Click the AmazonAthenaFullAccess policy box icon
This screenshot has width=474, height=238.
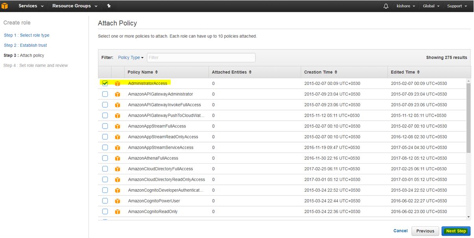point(117,158)
